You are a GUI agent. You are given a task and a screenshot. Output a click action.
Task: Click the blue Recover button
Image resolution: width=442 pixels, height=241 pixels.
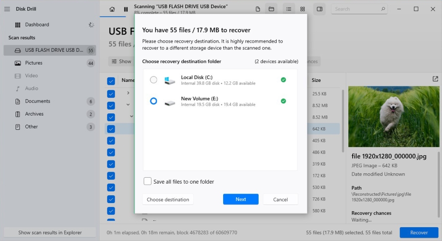click(x=419, y=232)
